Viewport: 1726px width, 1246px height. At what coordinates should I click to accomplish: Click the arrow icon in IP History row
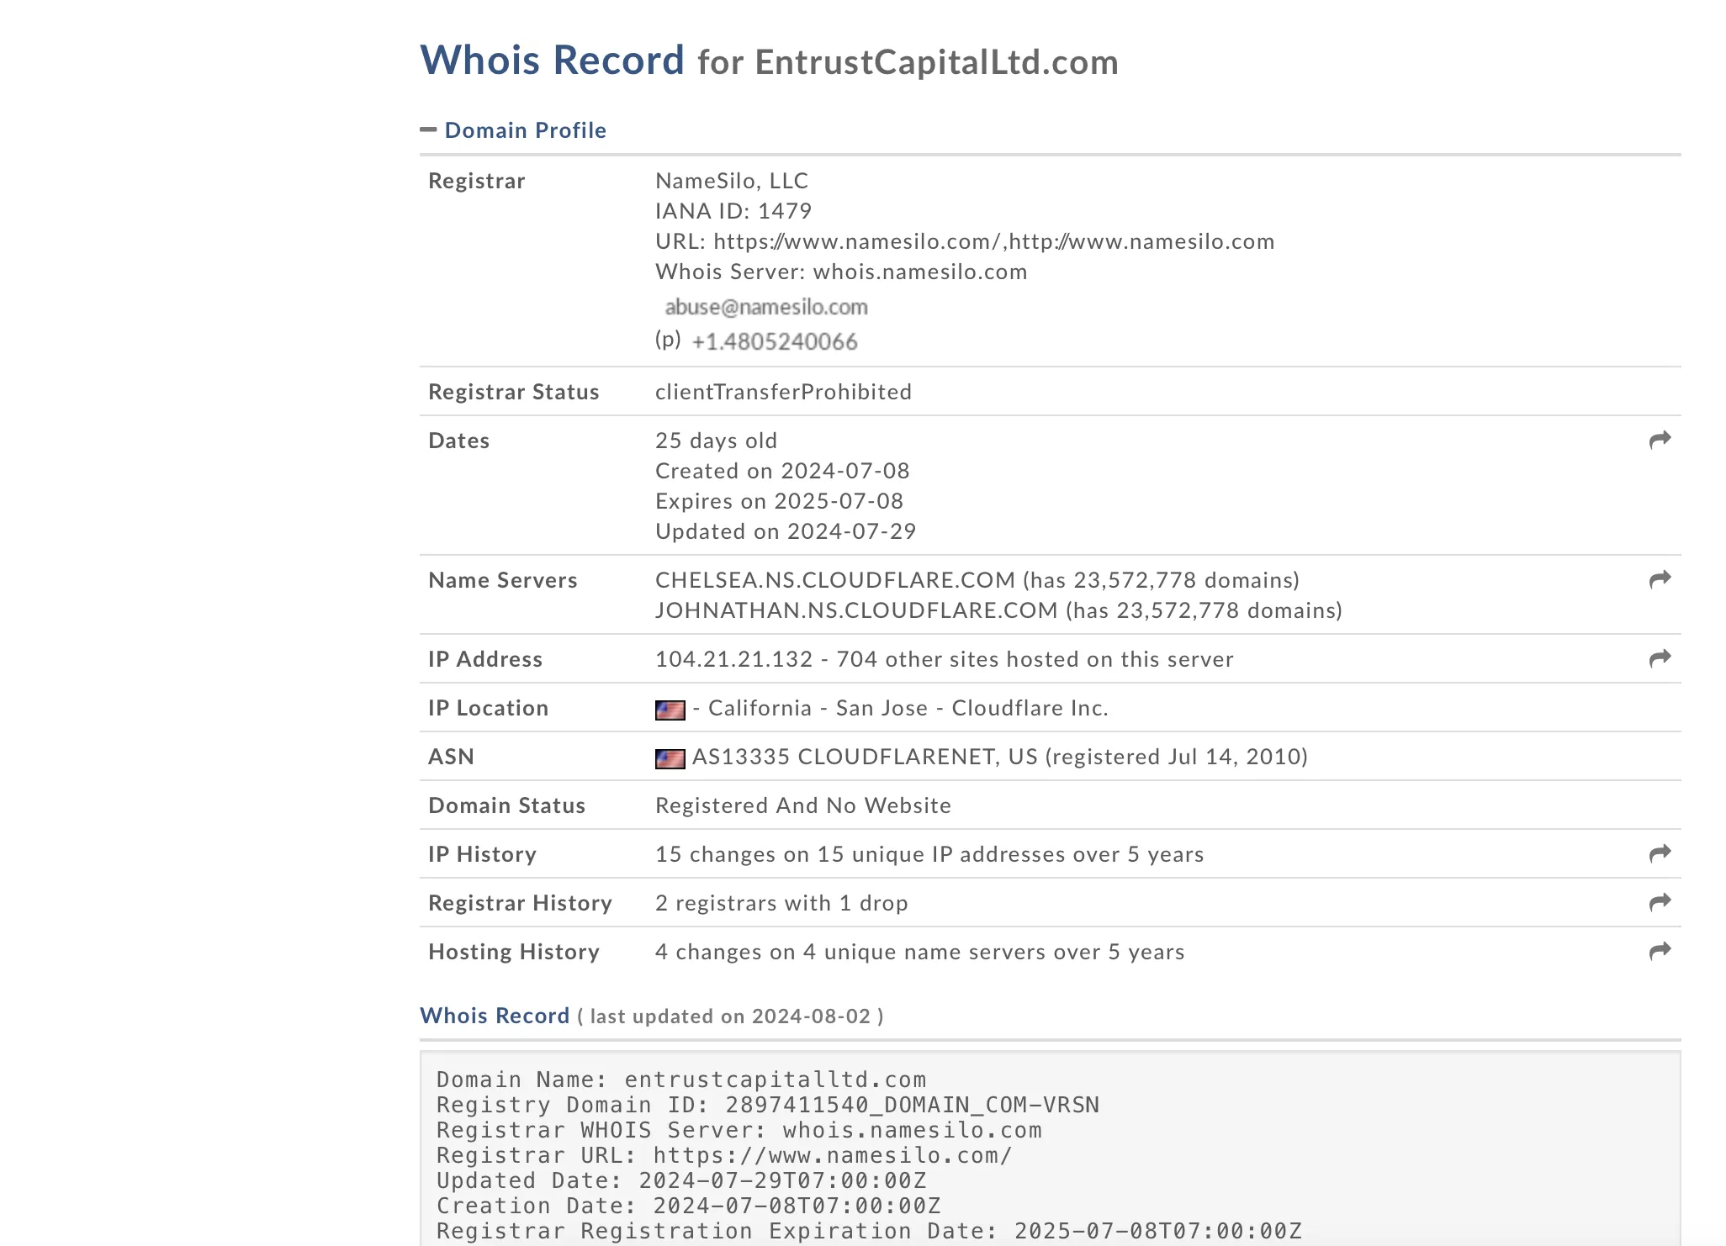pos(1660,853)
